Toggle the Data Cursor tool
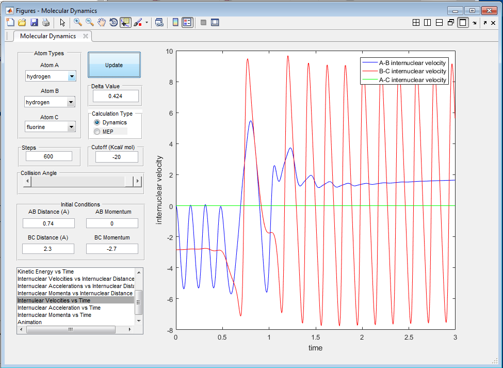Screen dimensions: 503x368 (x=125, y=22)
